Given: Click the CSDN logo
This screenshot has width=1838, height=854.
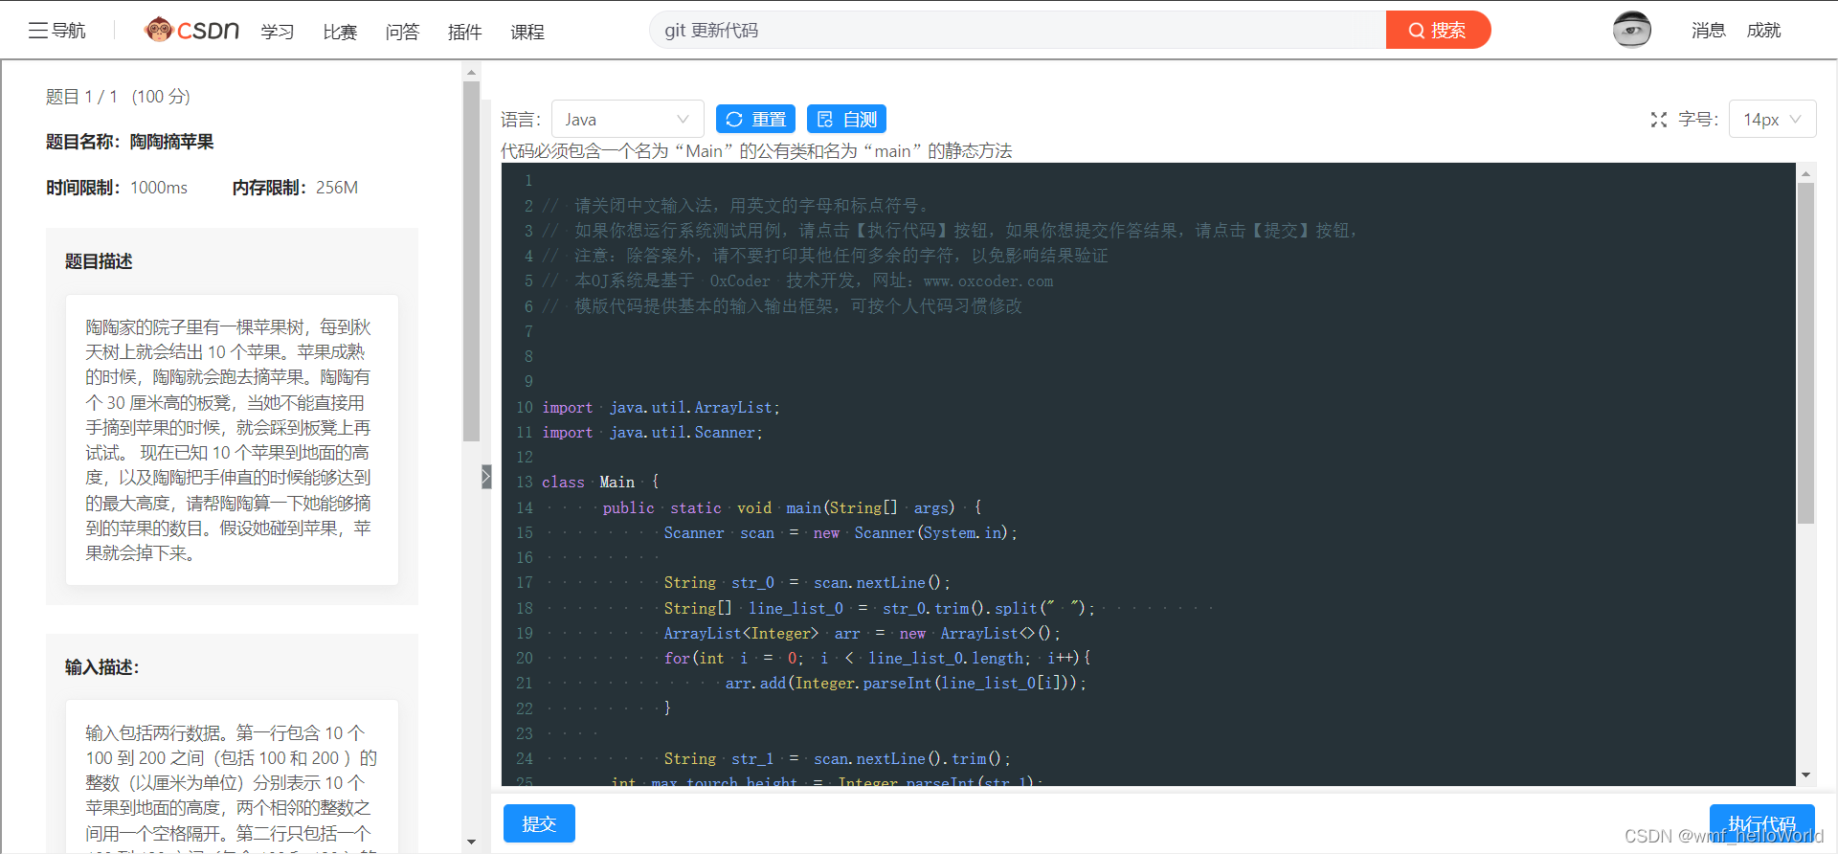Looking at the screenshot, I should coord(191,31).
